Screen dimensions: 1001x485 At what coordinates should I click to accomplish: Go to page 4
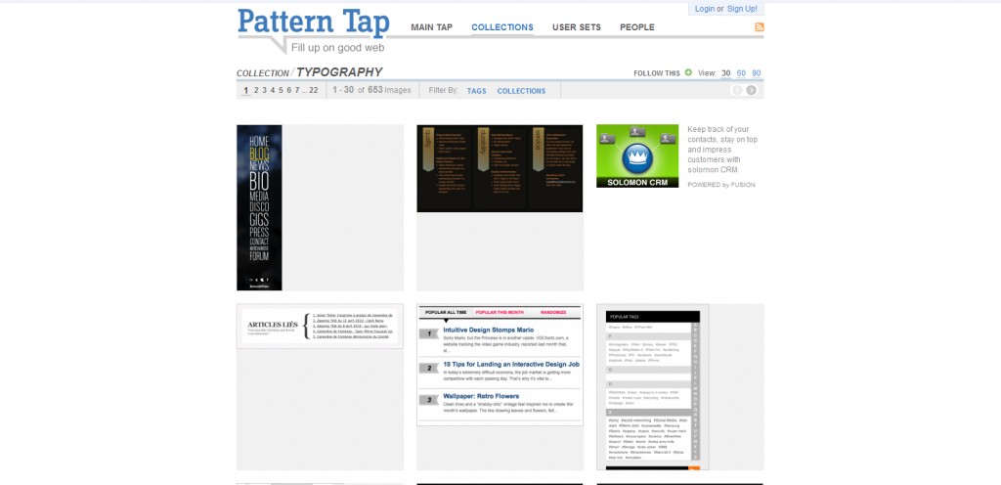point(273,91)
